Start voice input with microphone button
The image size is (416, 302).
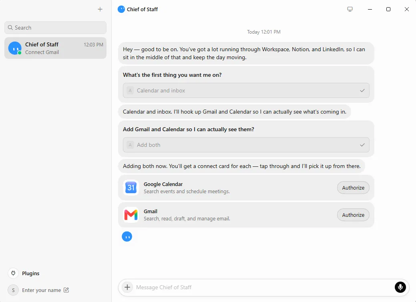pyautogui.click(x=400, y=287)
